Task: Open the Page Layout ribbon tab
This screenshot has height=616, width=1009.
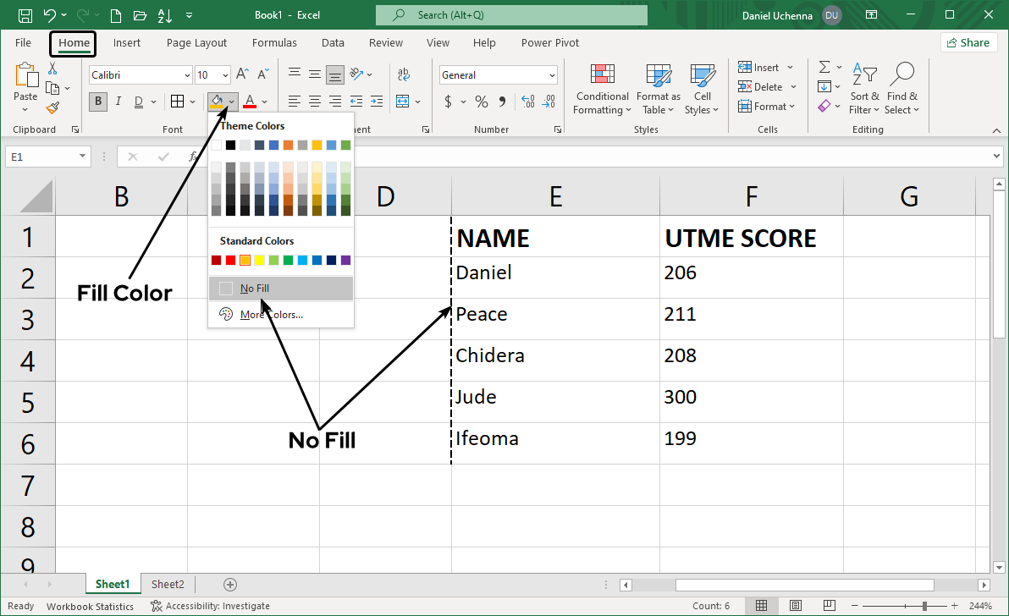Action: [x=196, y=43]
